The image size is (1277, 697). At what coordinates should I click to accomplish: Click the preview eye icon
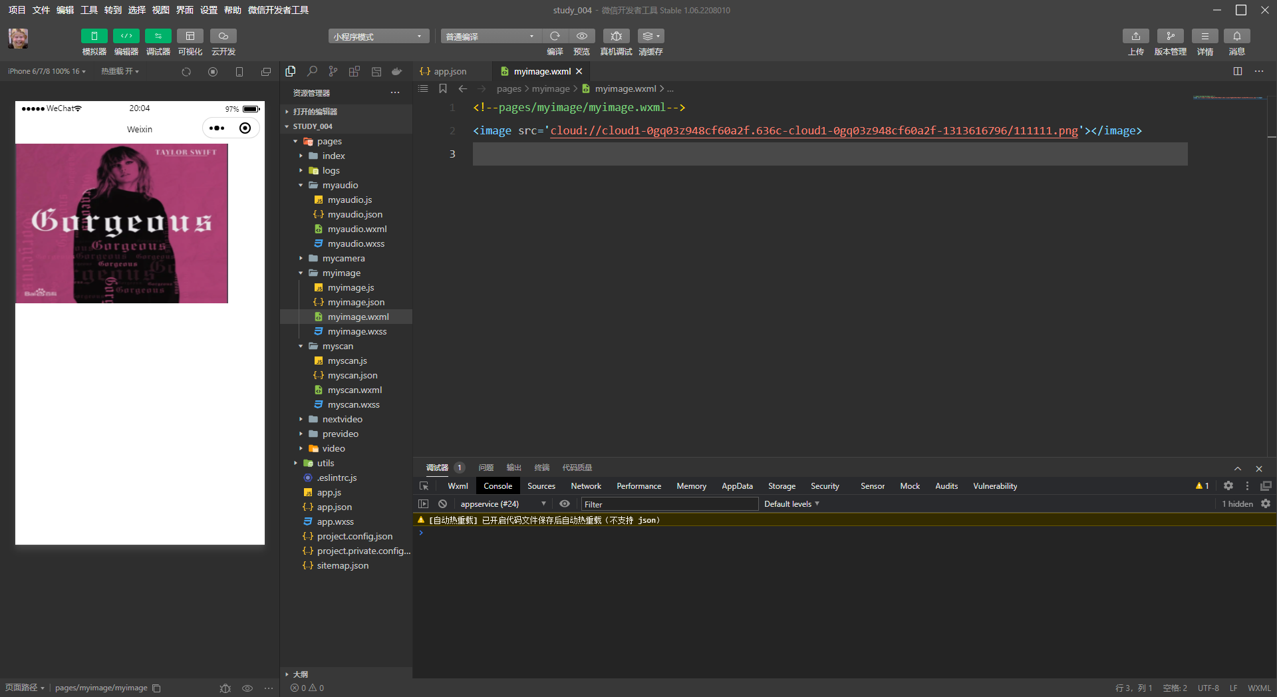(x=581, y=36)
